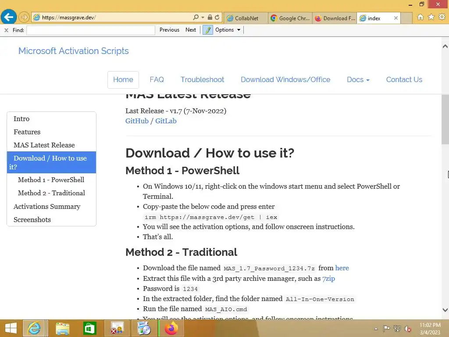Viewport: 449px width, 337px height.
Task: Follow the GitHub release link
Action: tap(137, 121)
